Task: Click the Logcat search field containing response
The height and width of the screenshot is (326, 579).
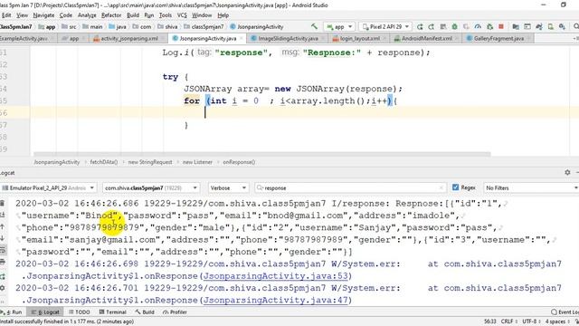Action: (x=350, y=187)
